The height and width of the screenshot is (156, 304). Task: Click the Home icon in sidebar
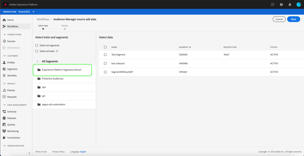(4, 20)
